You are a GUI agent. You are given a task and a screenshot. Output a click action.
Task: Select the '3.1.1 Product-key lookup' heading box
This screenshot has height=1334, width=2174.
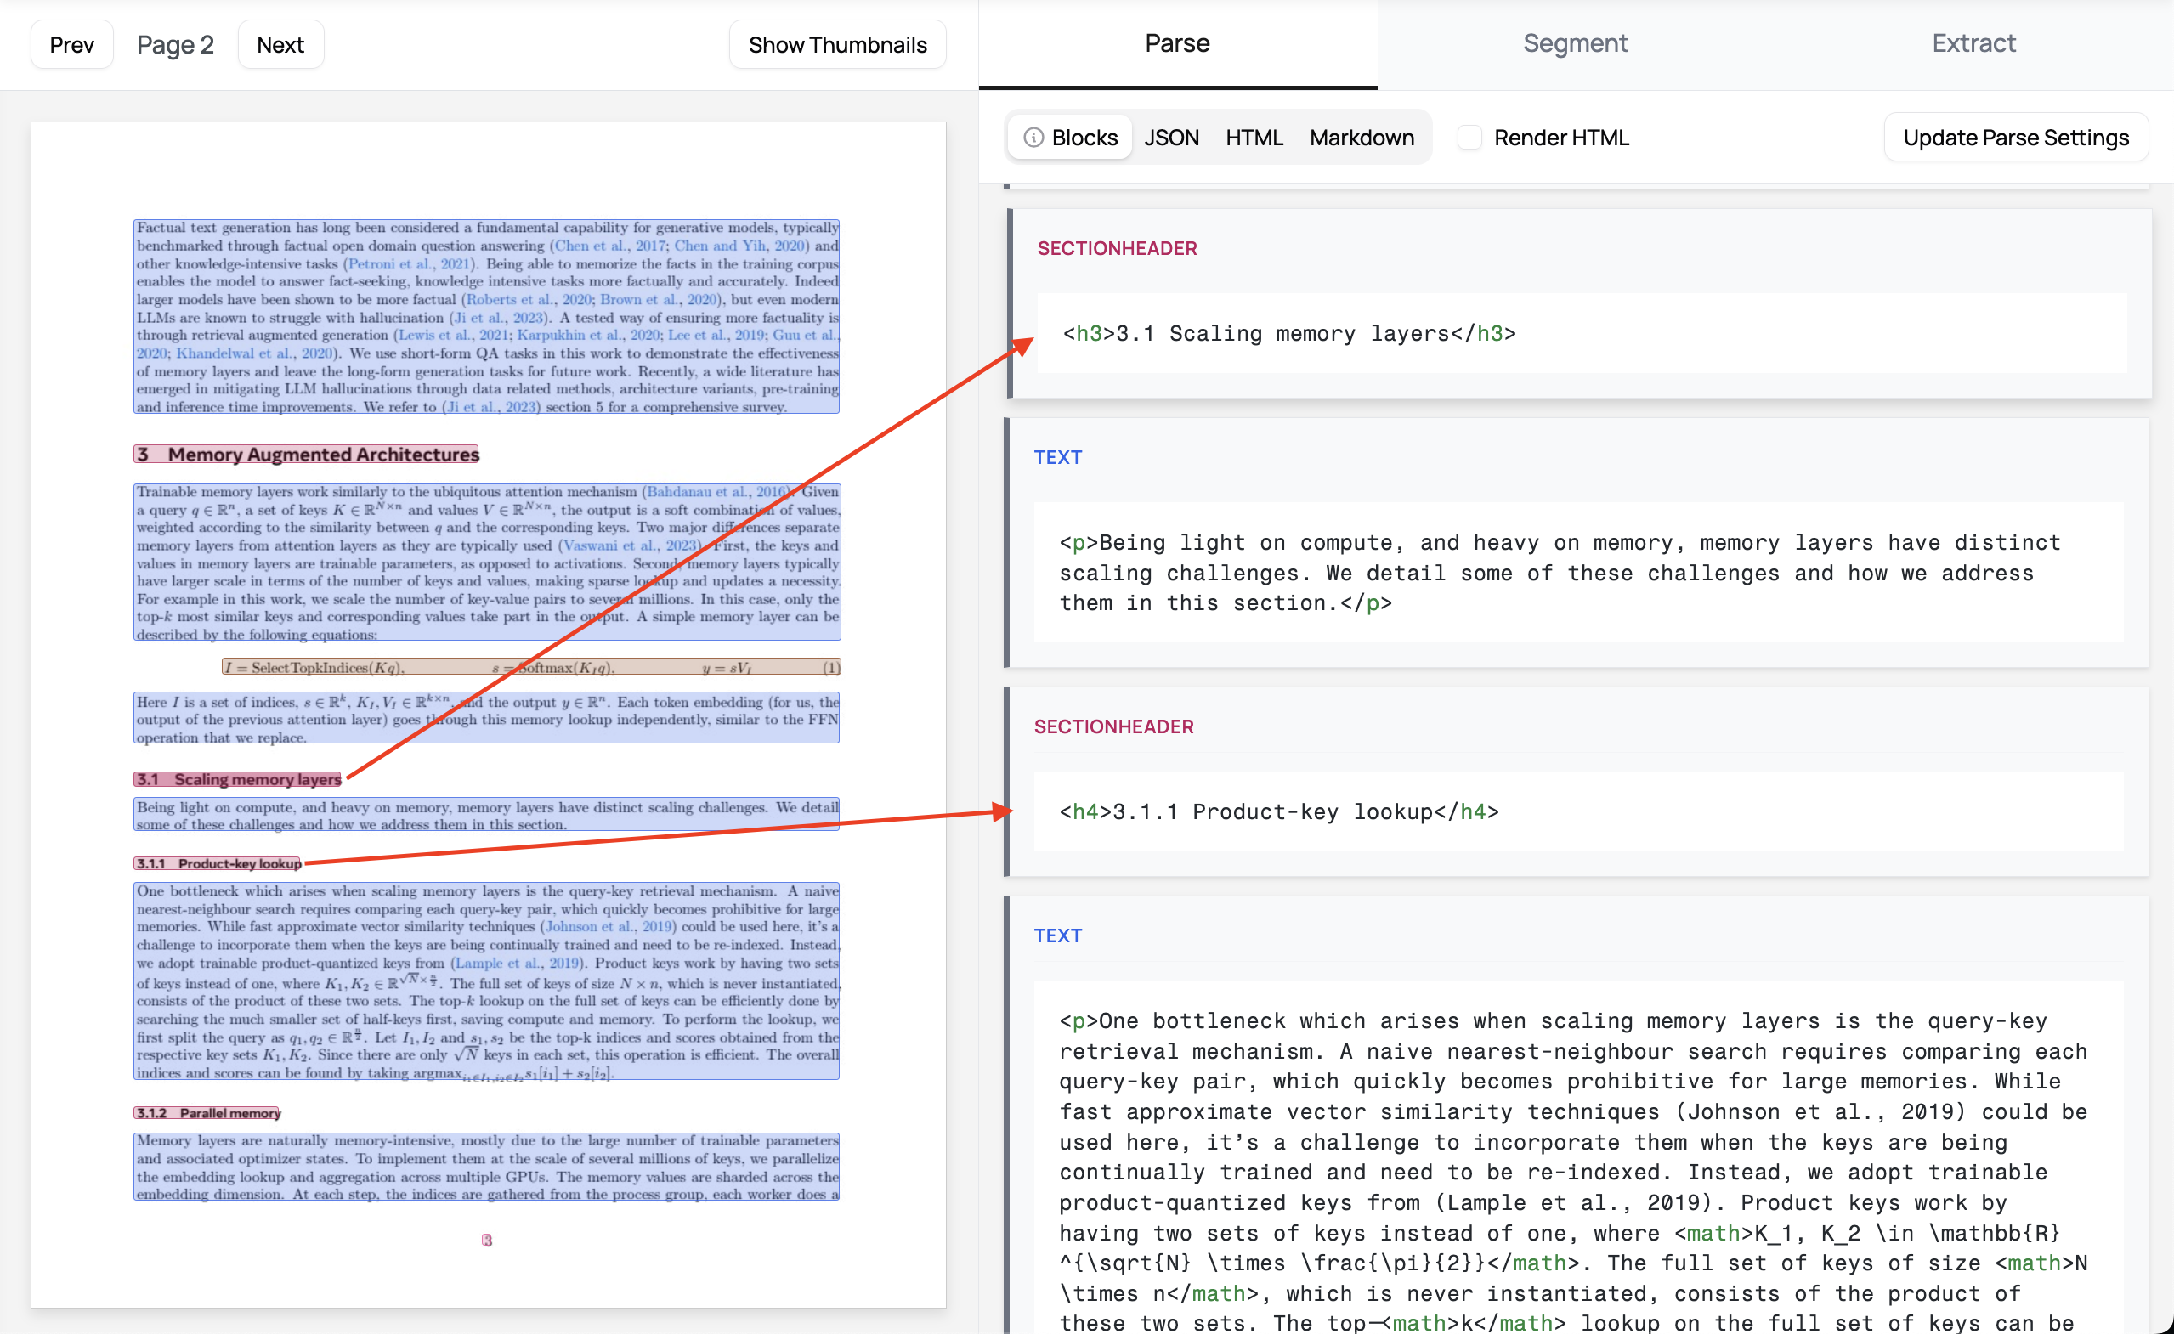coord(218,864)
